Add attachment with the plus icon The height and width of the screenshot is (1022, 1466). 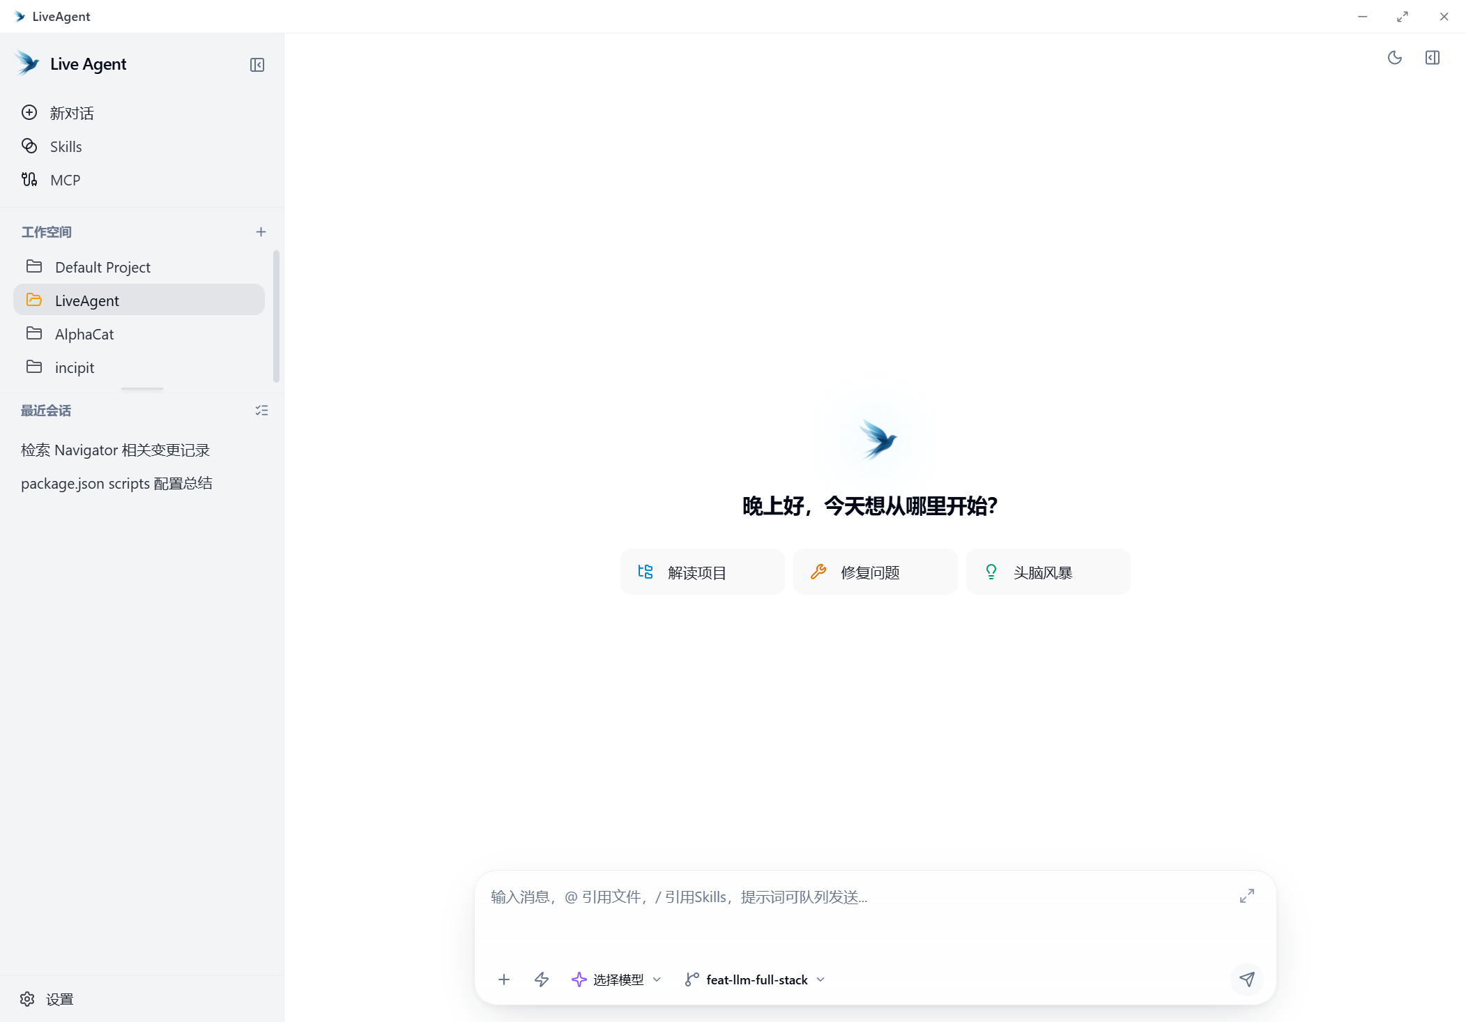coord(504,979)
